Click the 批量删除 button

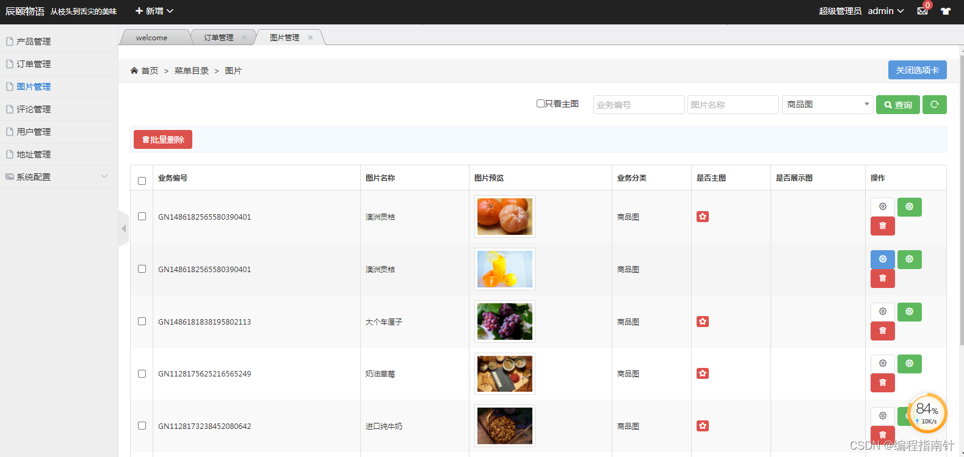click(x=163, y=139)
